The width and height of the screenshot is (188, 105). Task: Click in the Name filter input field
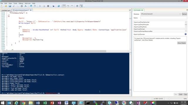tap(164, 18)
